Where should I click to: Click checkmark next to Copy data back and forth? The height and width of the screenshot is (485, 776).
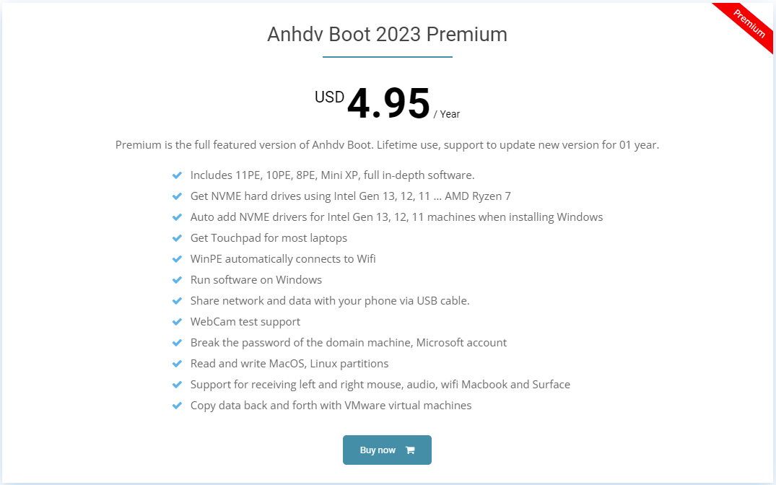[x=177, y=406]
